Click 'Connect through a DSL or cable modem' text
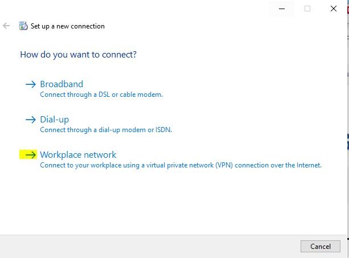The width and height of the screenshot is (349, 258). (x=101, y=95)
